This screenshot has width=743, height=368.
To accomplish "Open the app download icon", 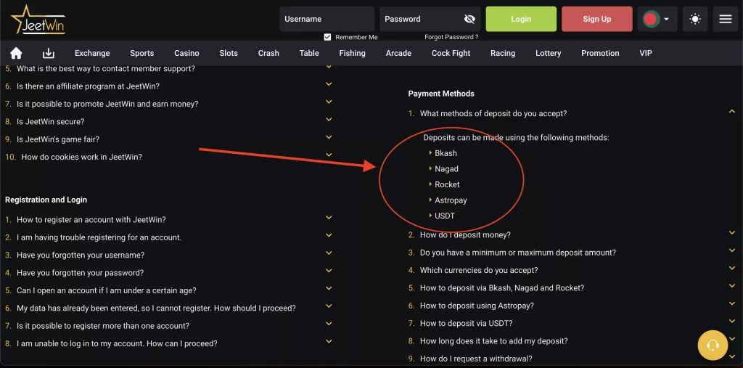I will pyautogui.click(x=49, y=53).
